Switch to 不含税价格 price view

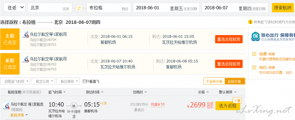tap(214, 81)
